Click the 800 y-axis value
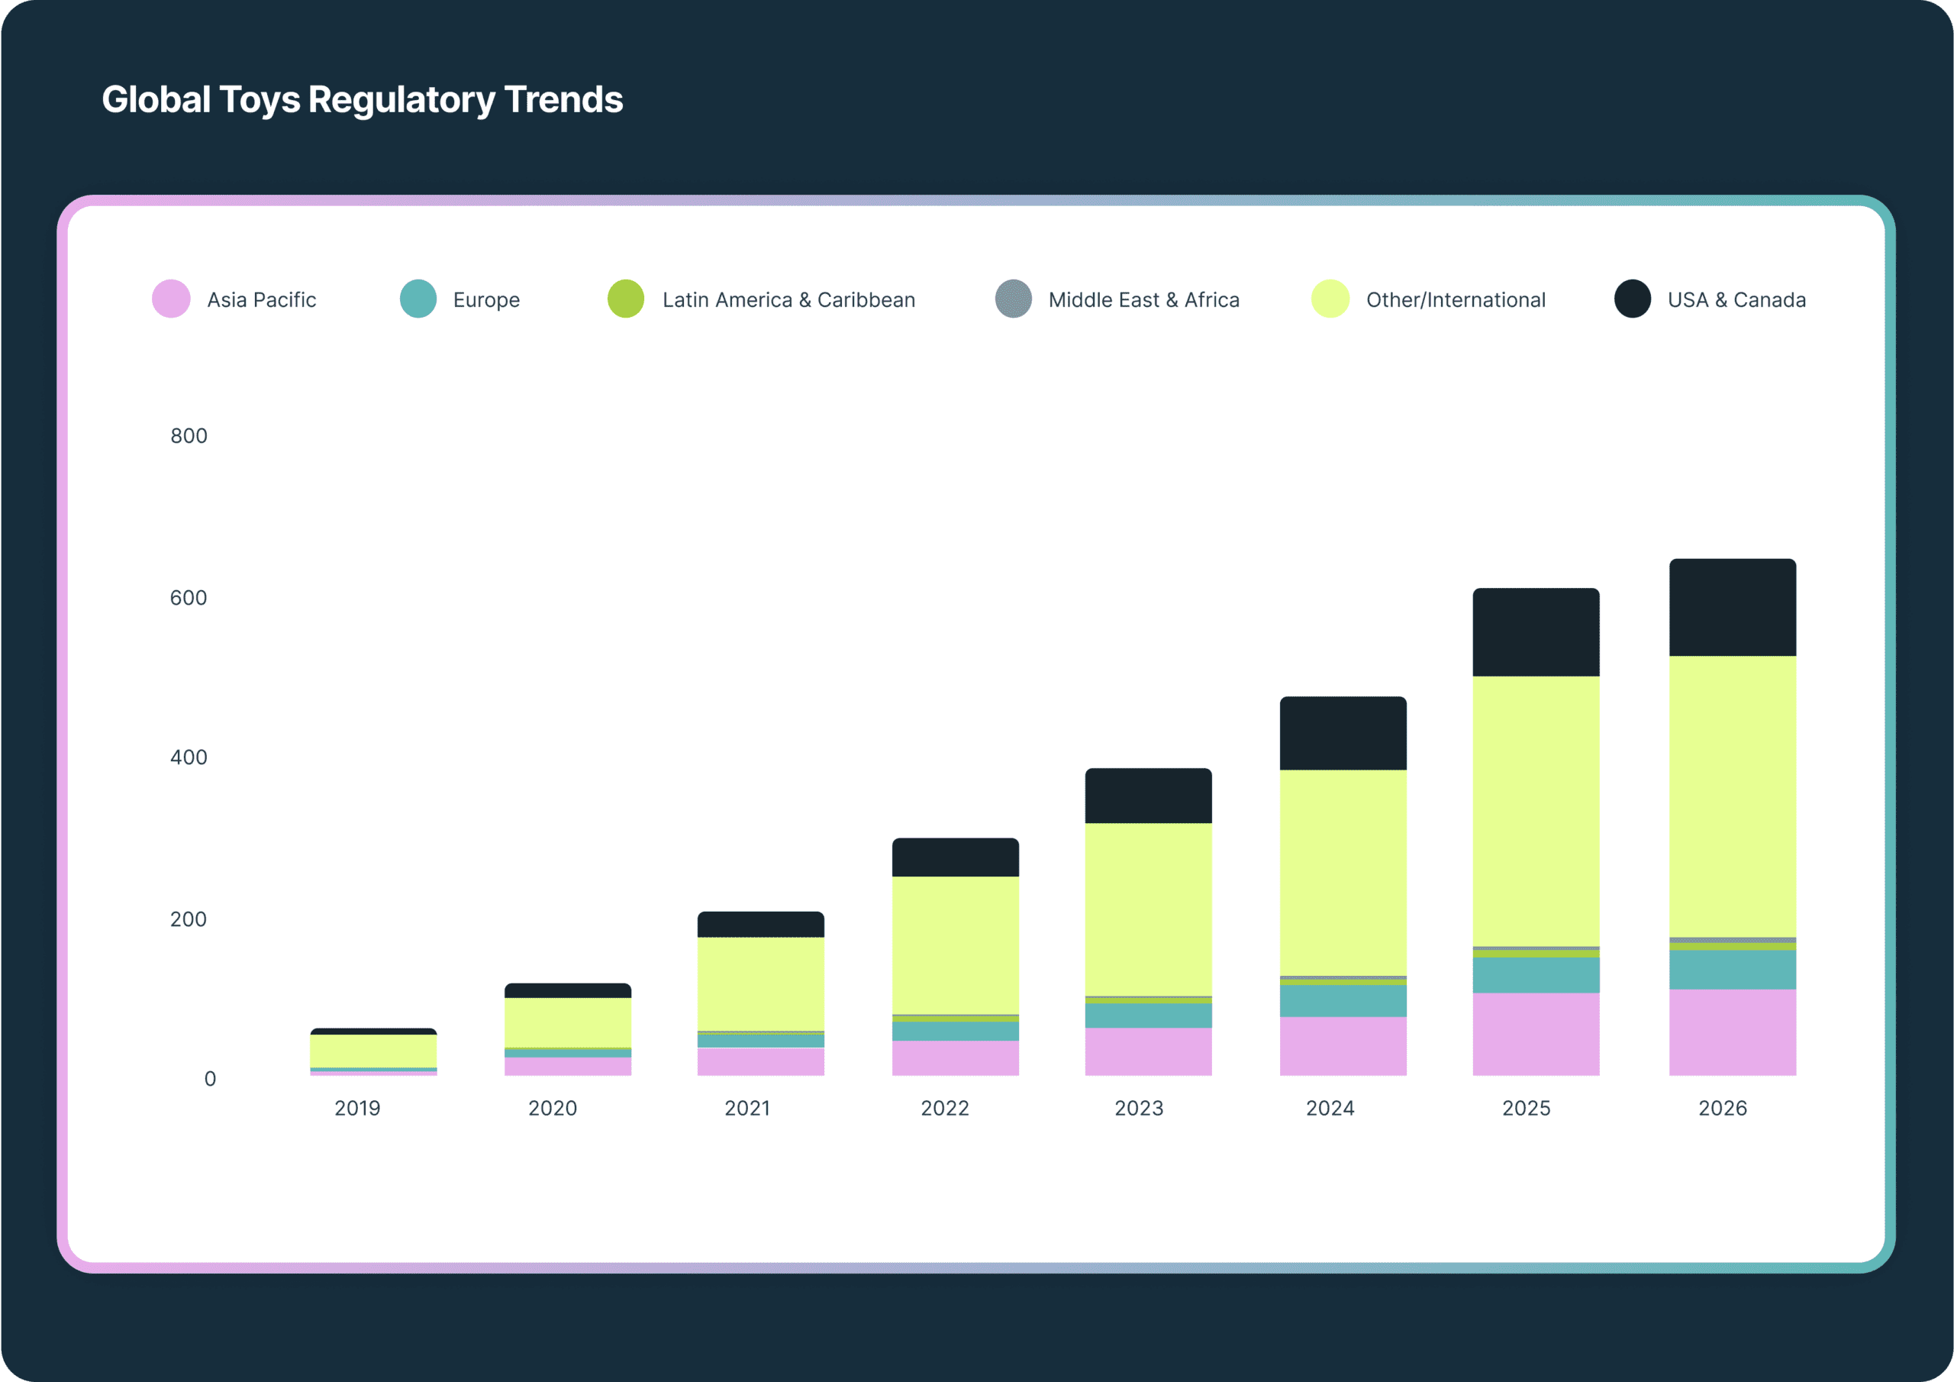 tap(189, 436)
